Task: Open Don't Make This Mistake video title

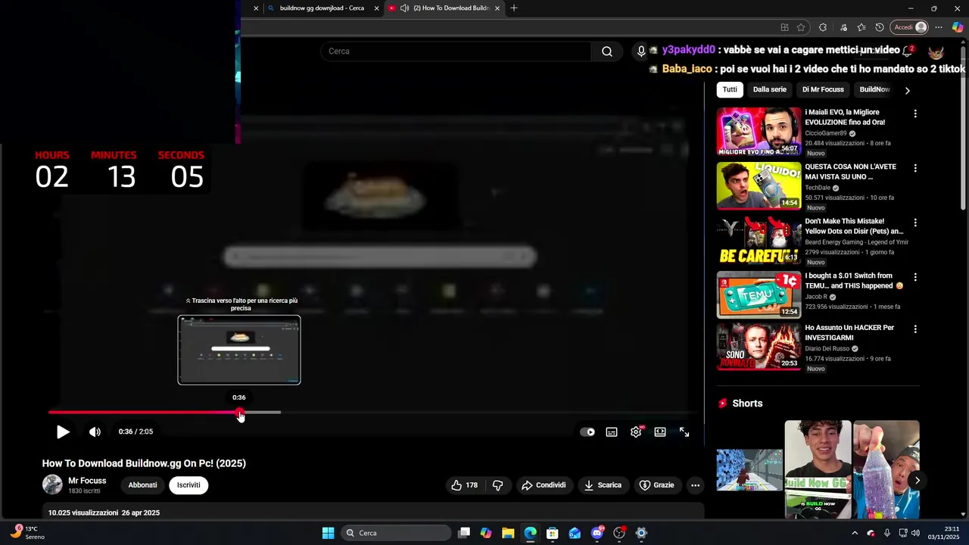Action: click(x=854, y=226)
